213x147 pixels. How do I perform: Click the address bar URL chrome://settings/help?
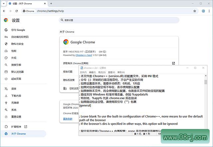point(50,11)
